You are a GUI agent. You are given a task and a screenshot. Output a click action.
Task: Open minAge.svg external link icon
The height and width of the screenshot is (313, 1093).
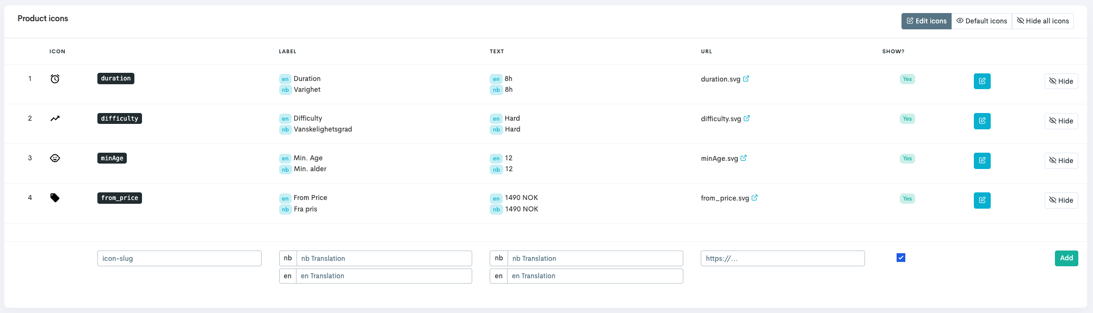(743, 158)
